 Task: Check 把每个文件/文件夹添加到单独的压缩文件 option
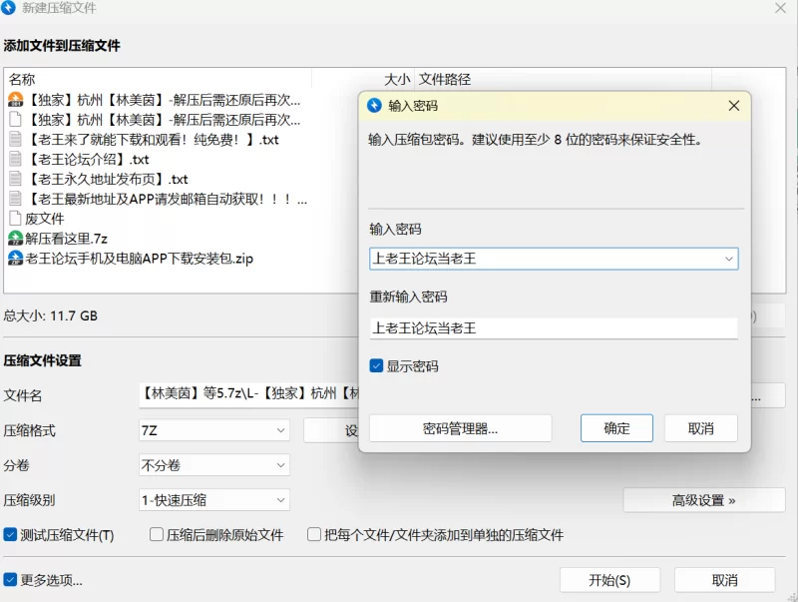pyautogui.click(x=314, y=535)
